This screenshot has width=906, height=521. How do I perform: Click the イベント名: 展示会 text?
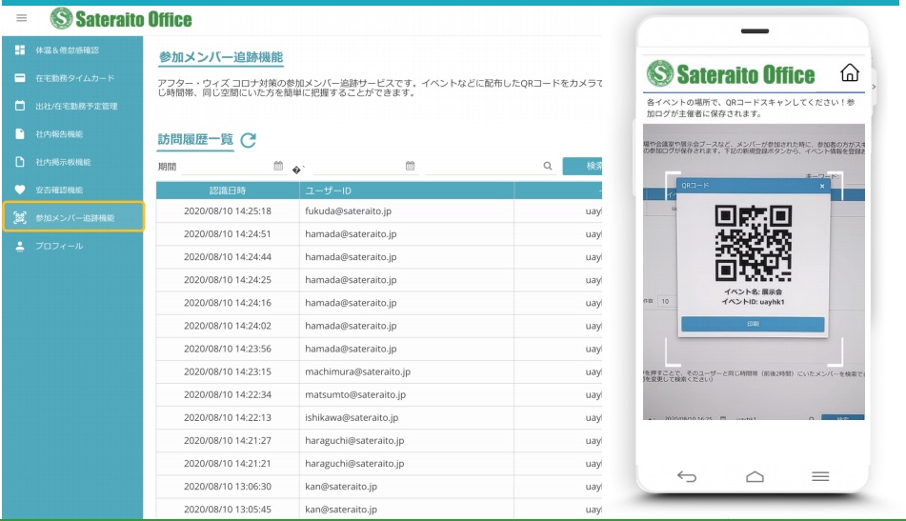(x=753, y=292)
